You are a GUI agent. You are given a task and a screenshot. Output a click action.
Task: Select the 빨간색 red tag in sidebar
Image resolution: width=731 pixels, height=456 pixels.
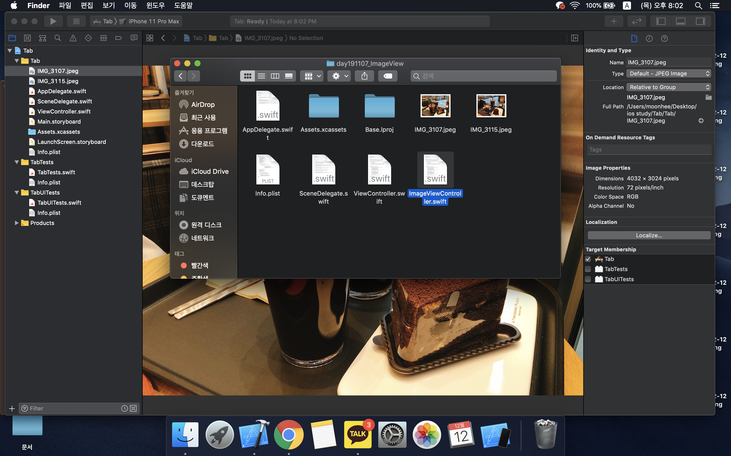(x=199, y=265)
